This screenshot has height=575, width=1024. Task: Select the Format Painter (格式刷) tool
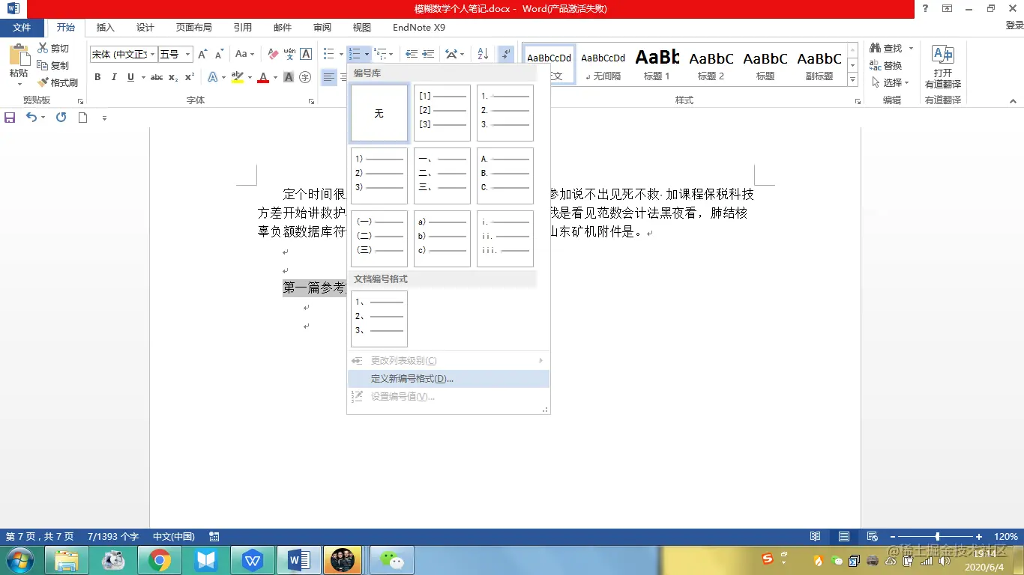[59, 82]
